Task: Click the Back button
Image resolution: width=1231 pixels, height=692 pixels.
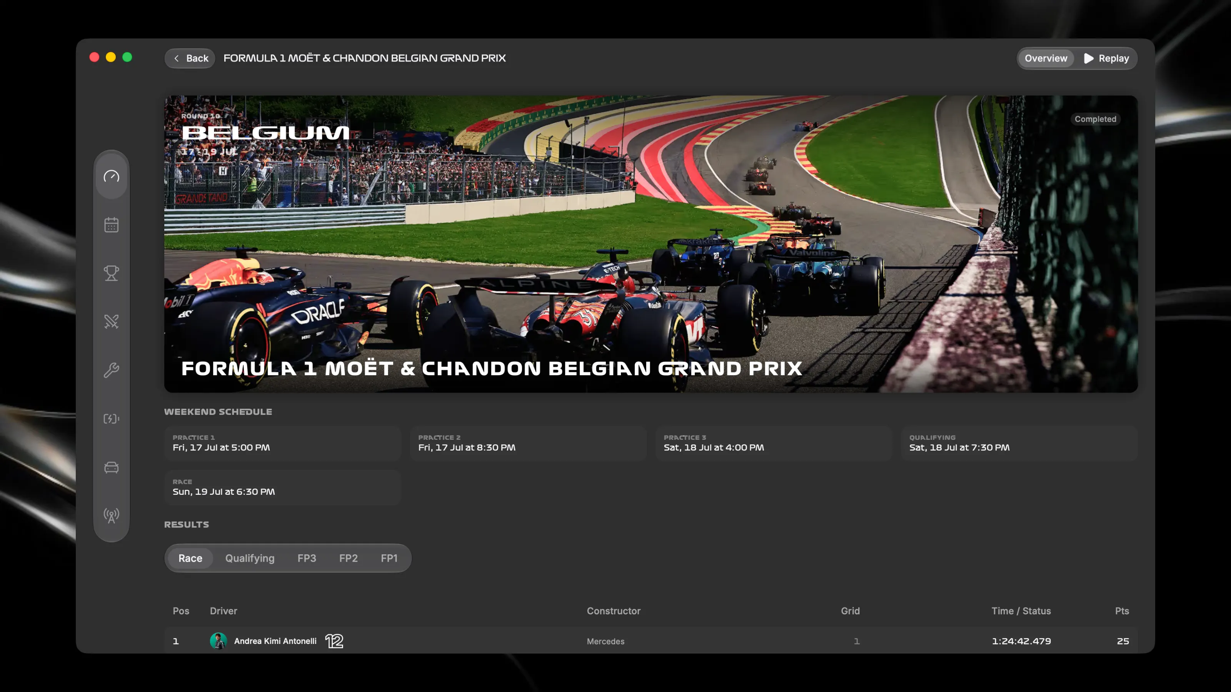Action: (x=190, y=58)
